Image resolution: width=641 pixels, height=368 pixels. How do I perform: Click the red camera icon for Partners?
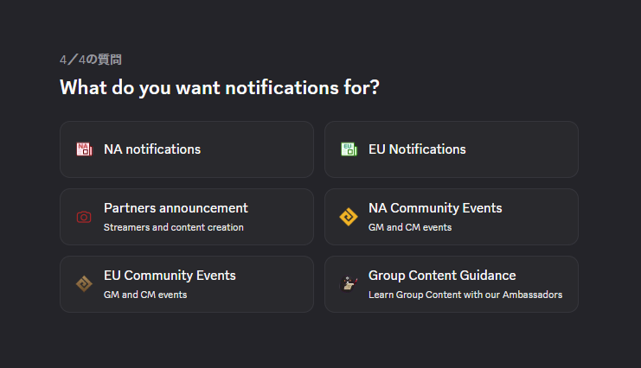tap(84, 217)
